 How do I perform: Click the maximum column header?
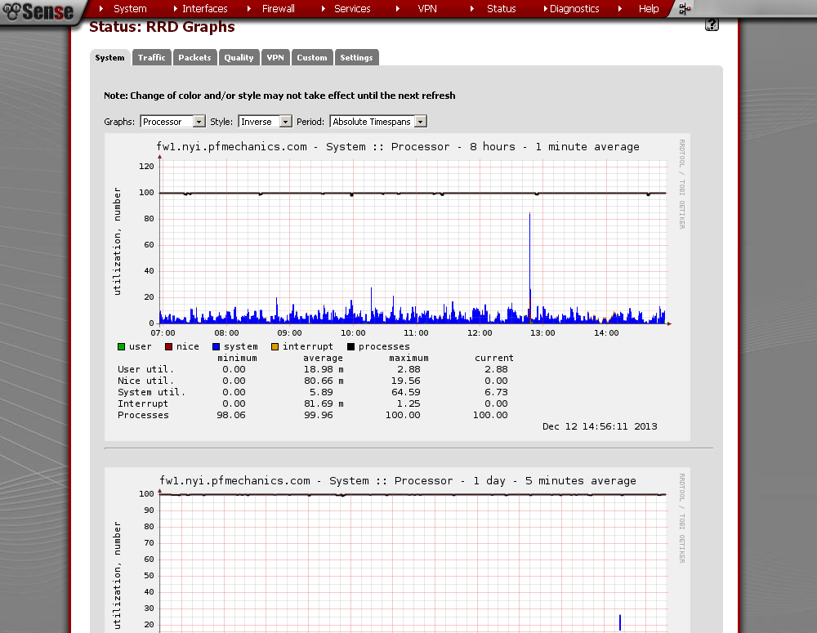tap(409, 358)
